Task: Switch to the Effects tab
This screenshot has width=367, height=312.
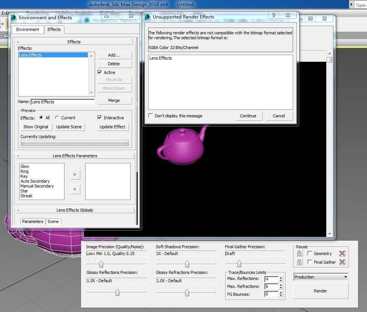Action: pos(54,29)
